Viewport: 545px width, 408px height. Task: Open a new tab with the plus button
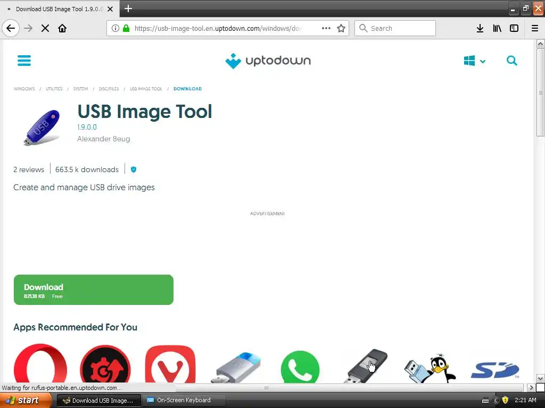tap(128, 8)
